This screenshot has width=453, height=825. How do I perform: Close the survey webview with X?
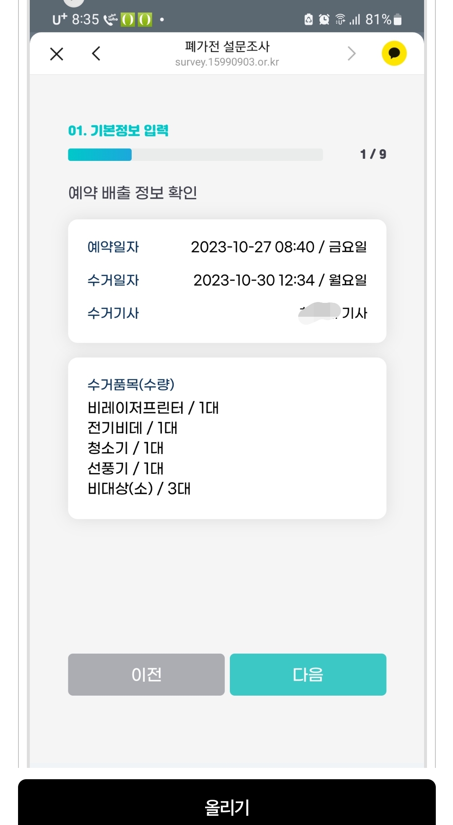pyautogui.click(x=57, y=54)
